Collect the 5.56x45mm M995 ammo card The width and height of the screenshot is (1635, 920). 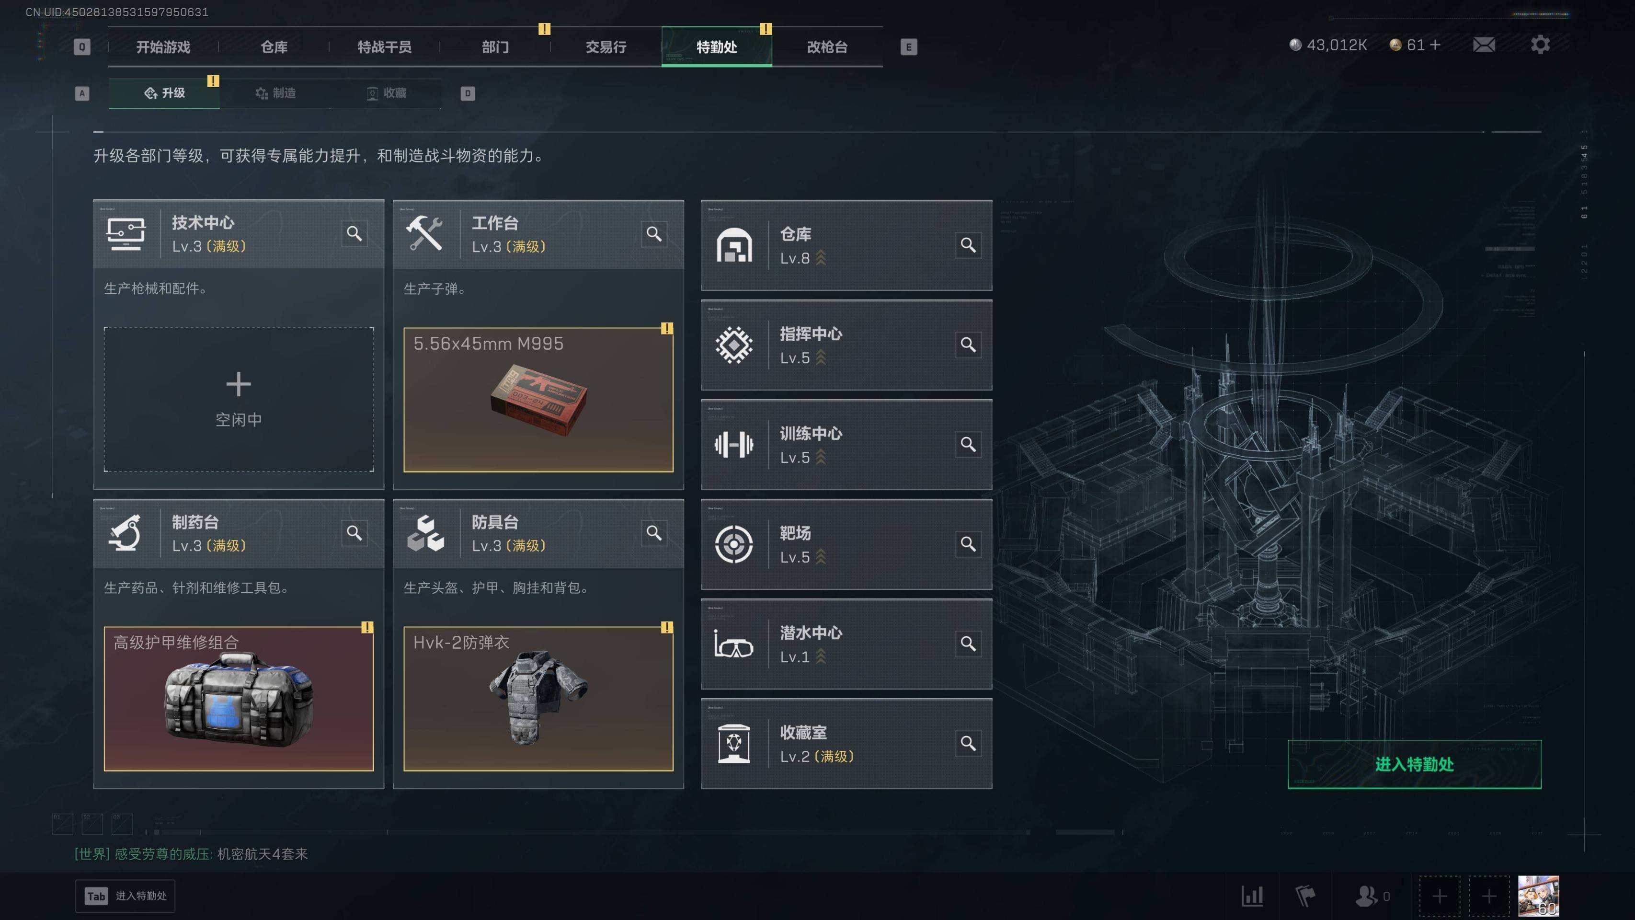(x=538, y=399)
